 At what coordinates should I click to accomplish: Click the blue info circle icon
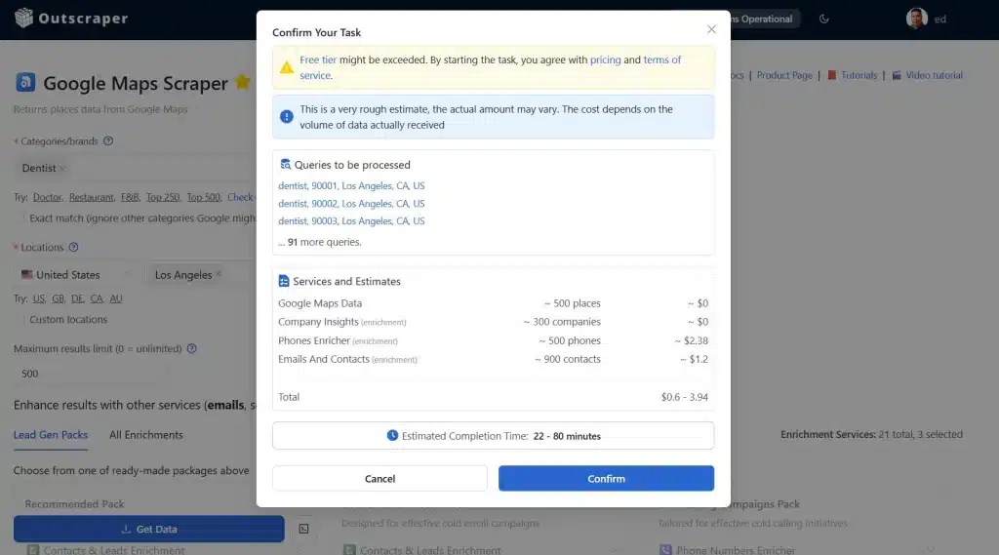pyautogui.click(x=286, y=117)
